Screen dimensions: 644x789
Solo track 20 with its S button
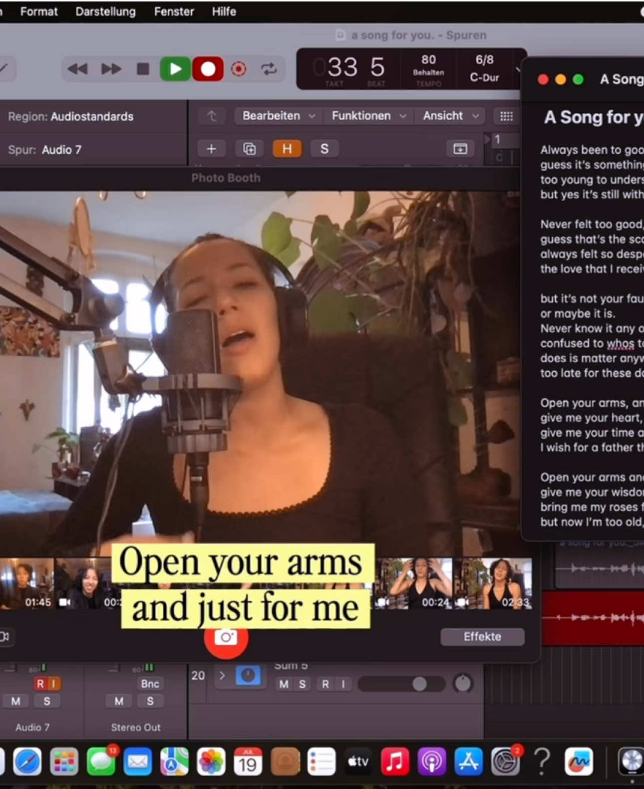click(x=302, y=684)
